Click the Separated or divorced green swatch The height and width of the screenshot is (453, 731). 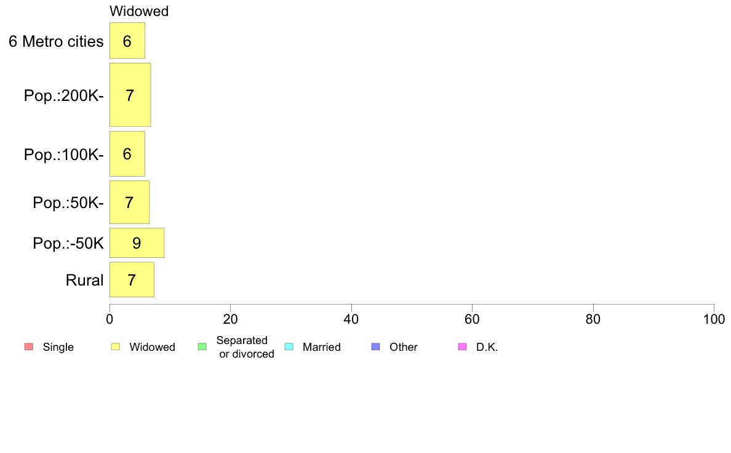pyautogui.click(x=202, y=347)
